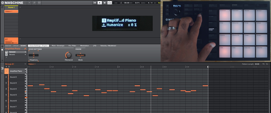
Task: Toggle the Loop button
Action: (x=110, y=3)
